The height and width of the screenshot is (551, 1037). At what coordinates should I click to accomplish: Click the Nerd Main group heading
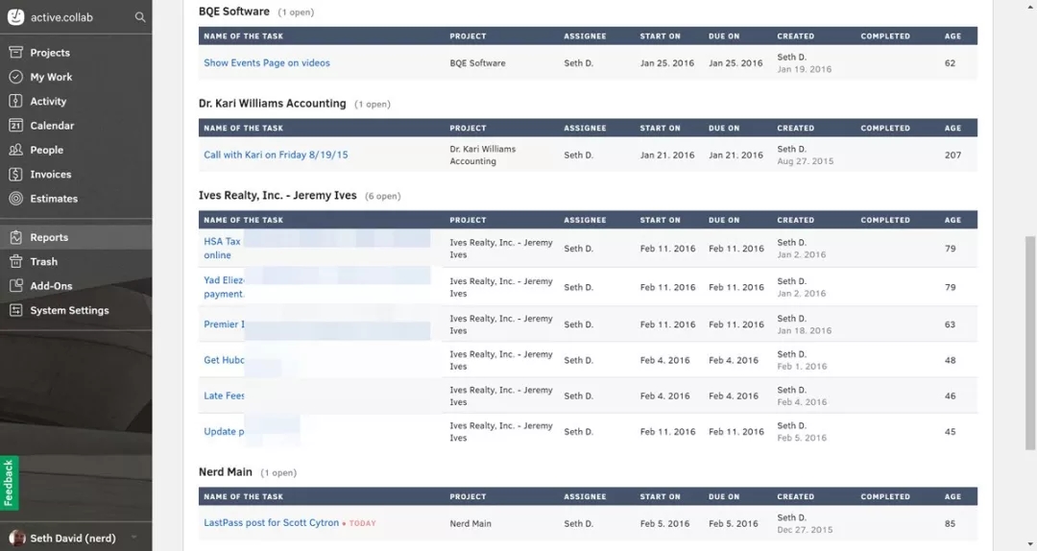coord(225,471)
